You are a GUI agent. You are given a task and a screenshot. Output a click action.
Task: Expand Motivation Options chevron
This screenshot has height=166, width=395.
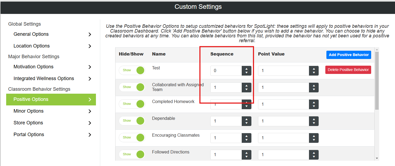pyautogui.click(x=90, y=67)
